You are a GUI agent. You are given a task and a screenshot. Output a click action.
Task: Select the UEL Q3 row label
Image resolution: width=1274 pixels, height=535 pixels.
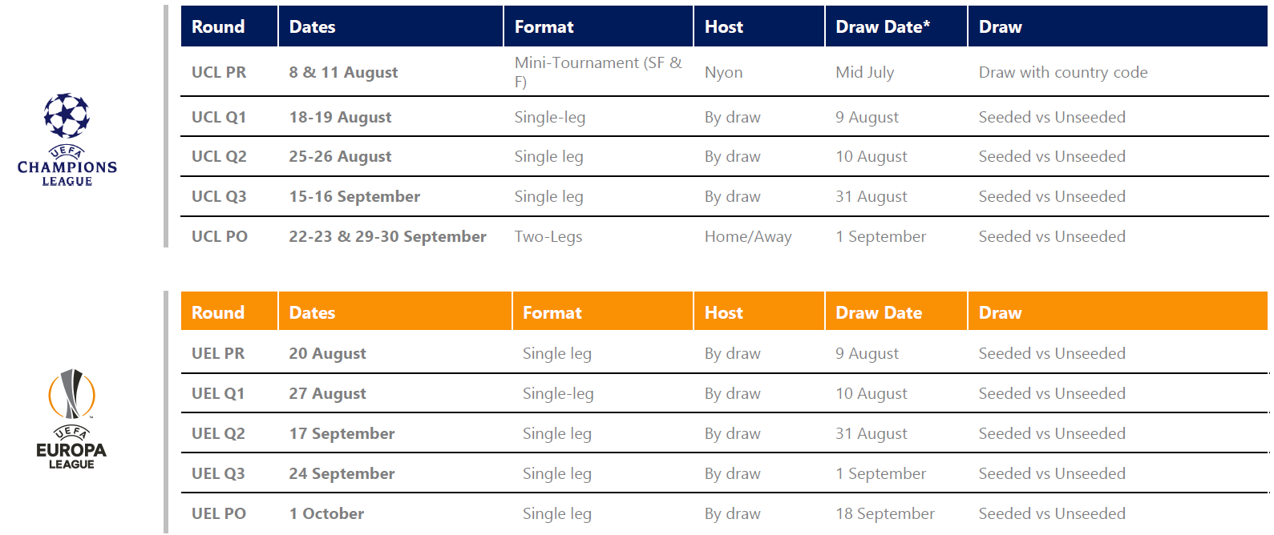(219, 473)
